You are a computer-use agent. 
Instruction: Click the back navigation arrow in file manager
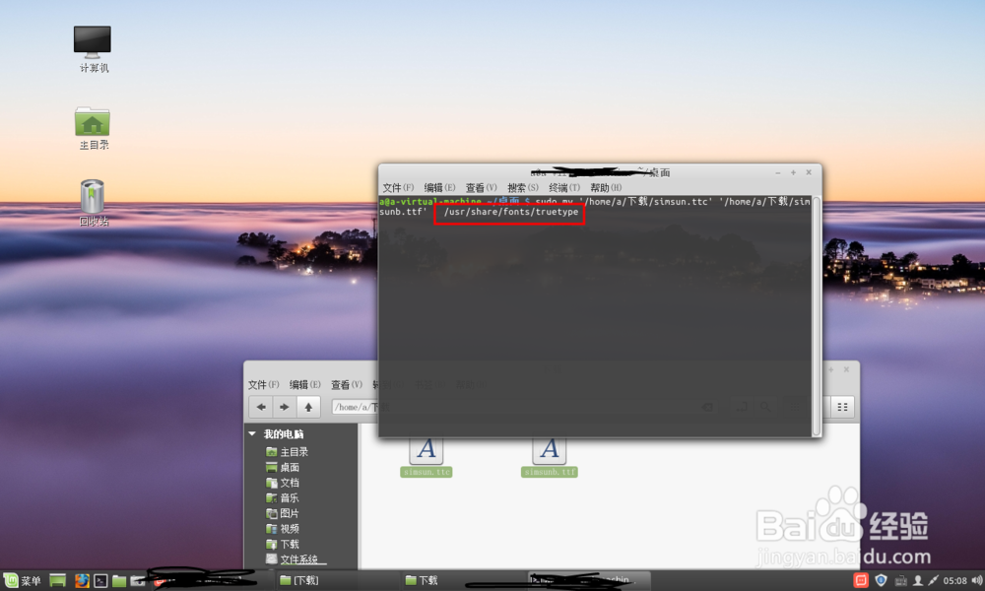(261, 407)
